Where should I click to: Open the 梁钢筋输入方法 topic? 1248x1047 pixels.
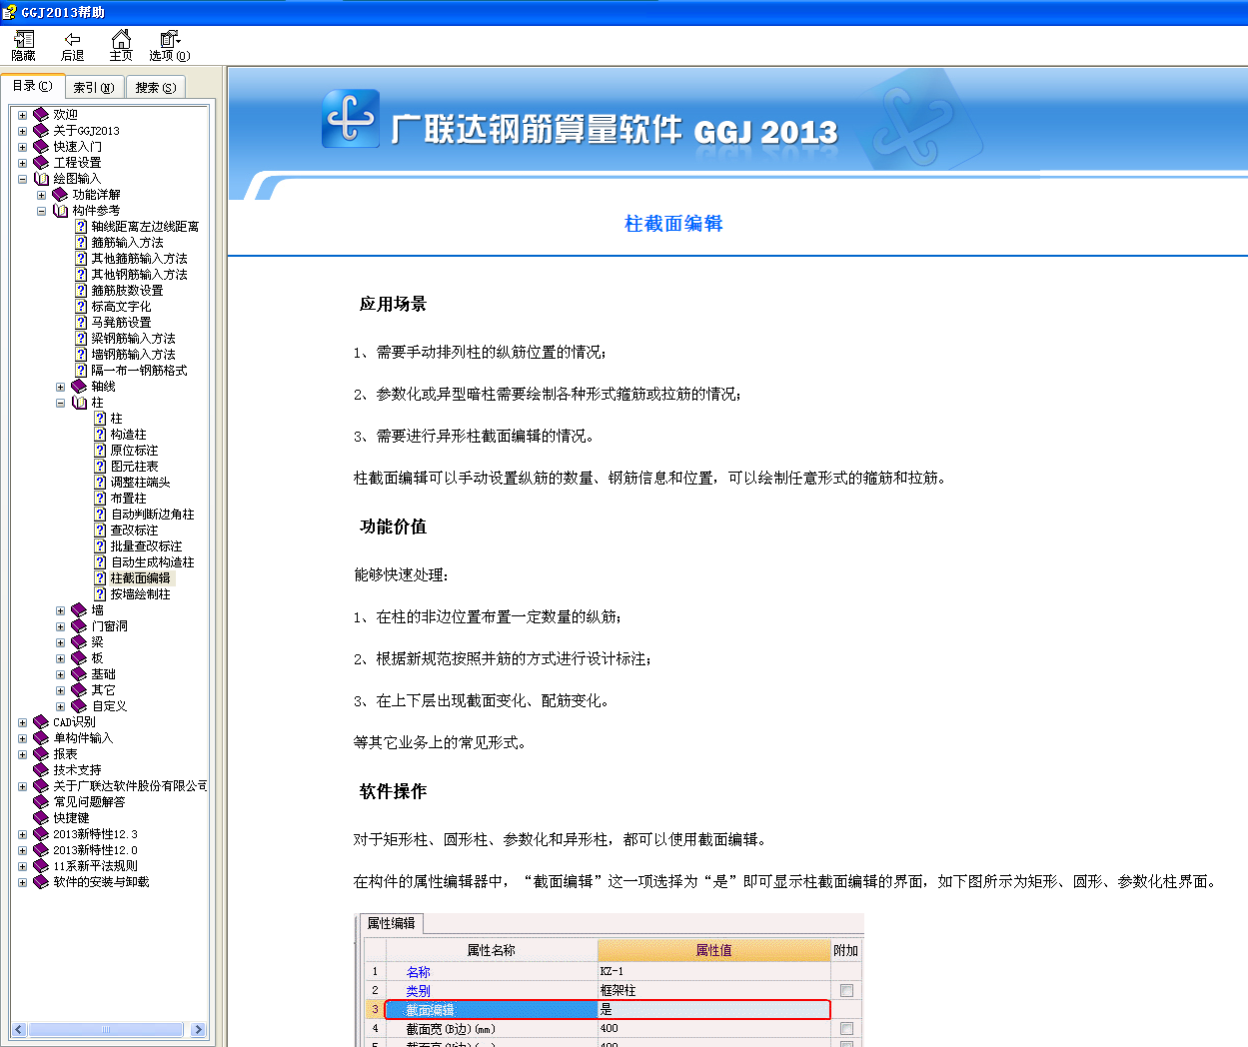133,339
